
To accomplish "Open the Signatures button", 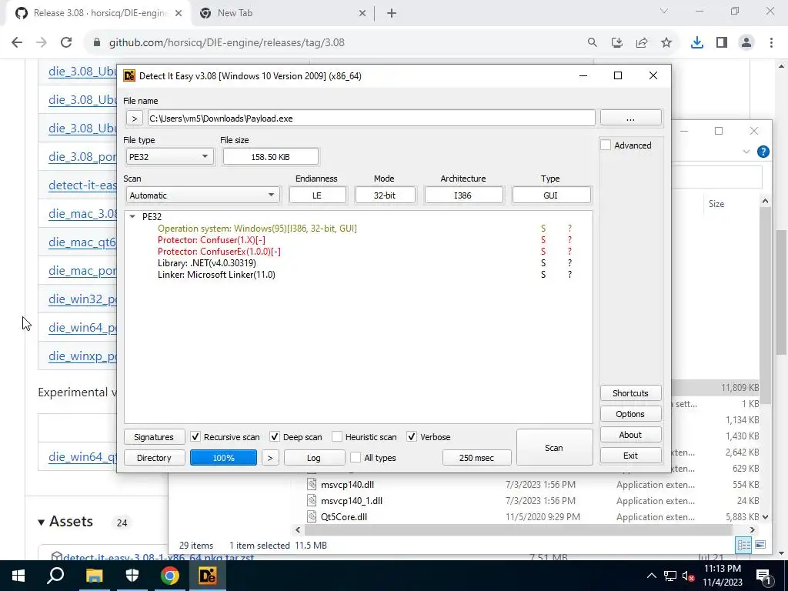I will coord(154,437).
